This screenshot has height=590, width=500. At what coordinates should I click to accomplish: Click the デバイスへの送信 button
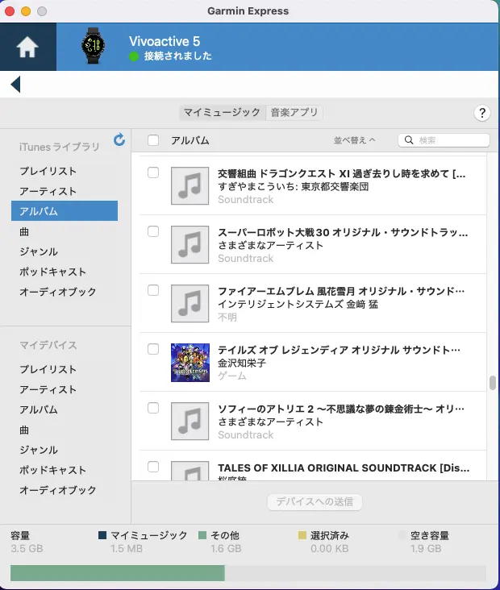pyautogui.click(x=315, y=502)
